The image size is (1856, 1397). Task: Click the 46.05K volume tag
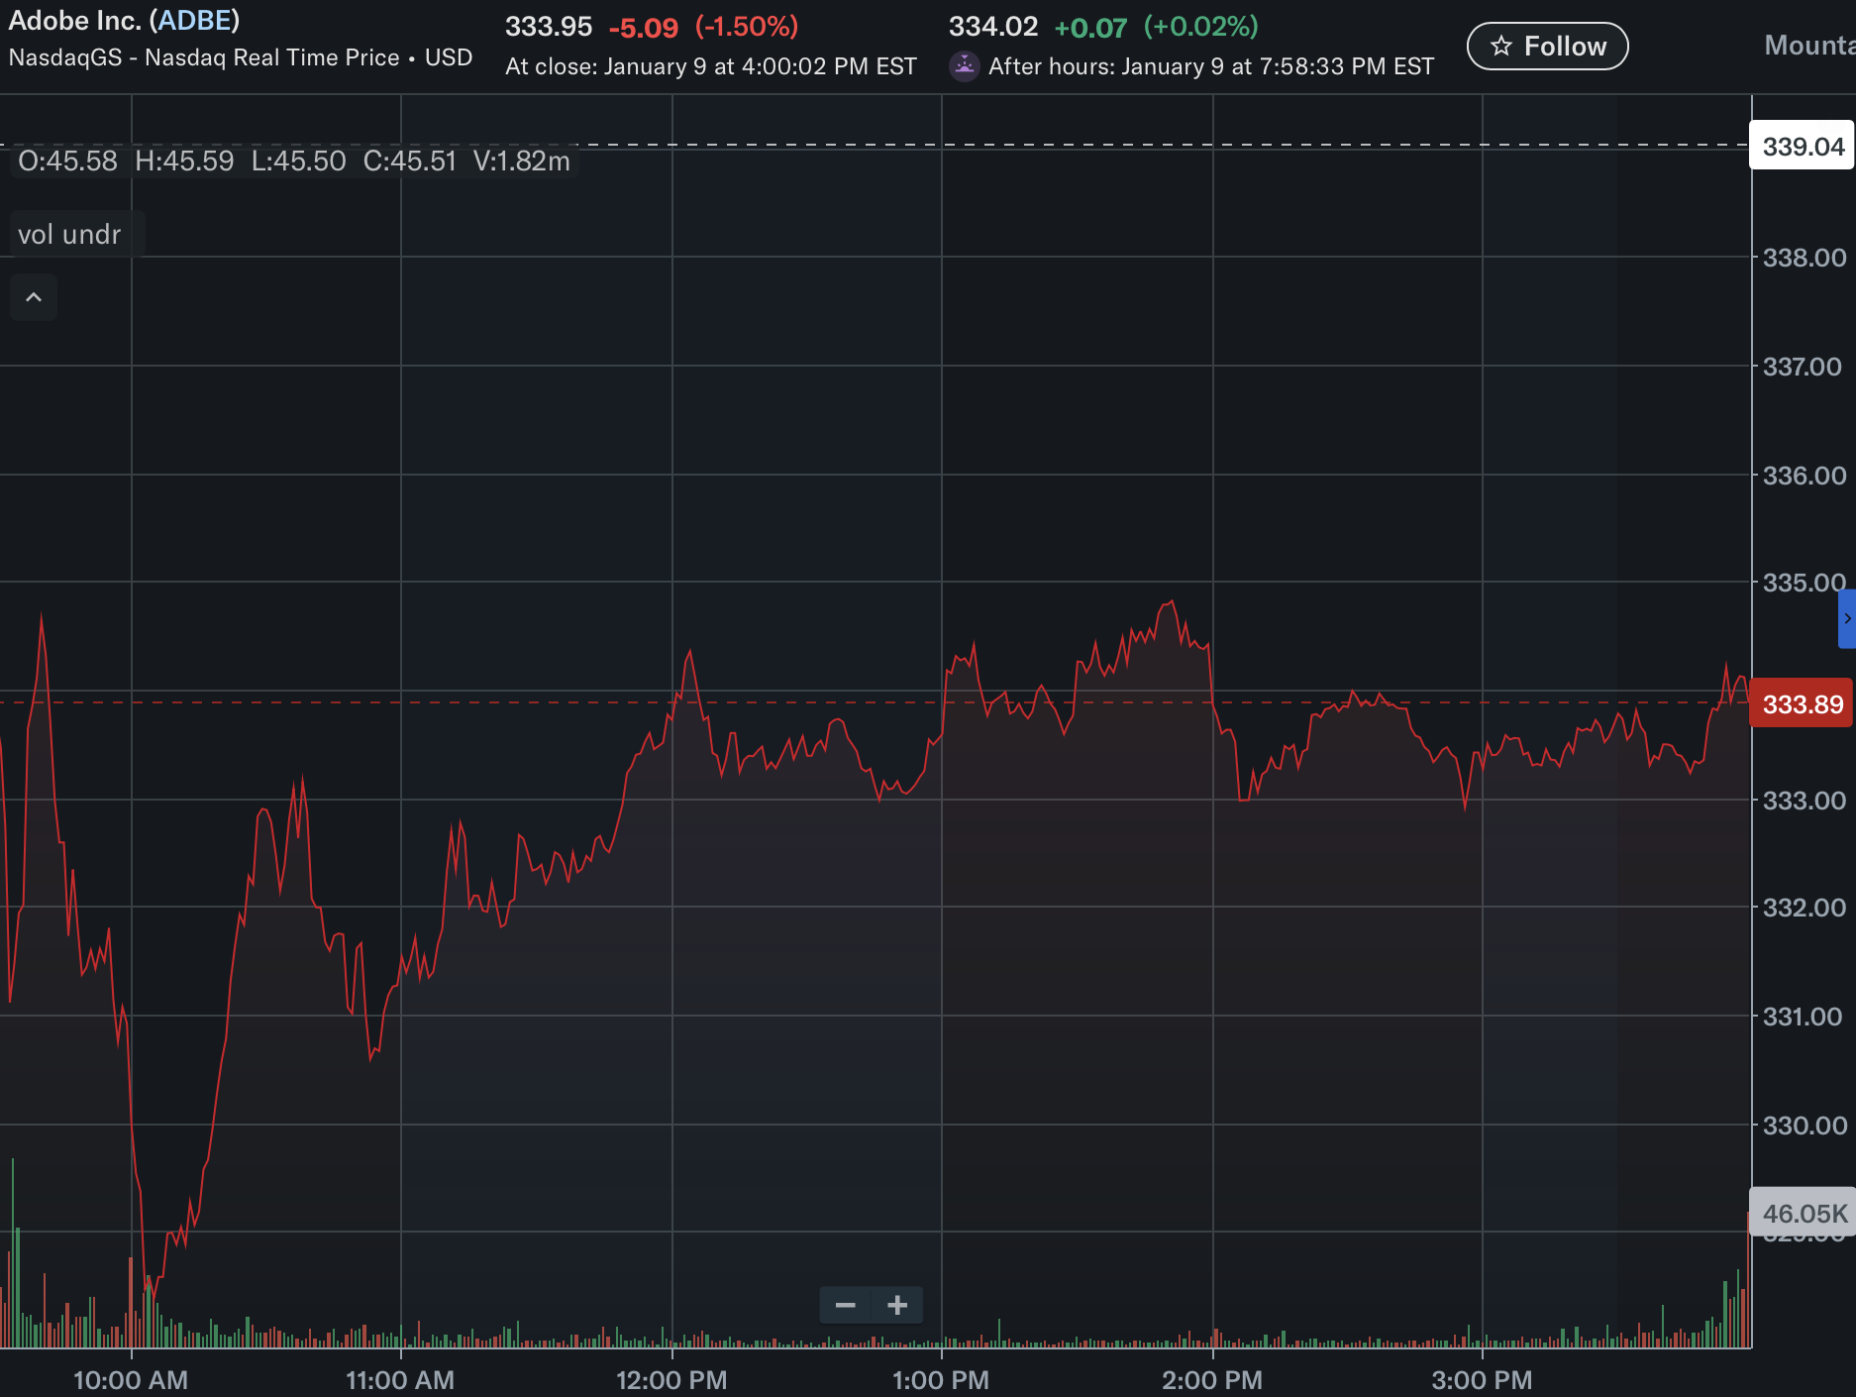tap(1804, 1213)
